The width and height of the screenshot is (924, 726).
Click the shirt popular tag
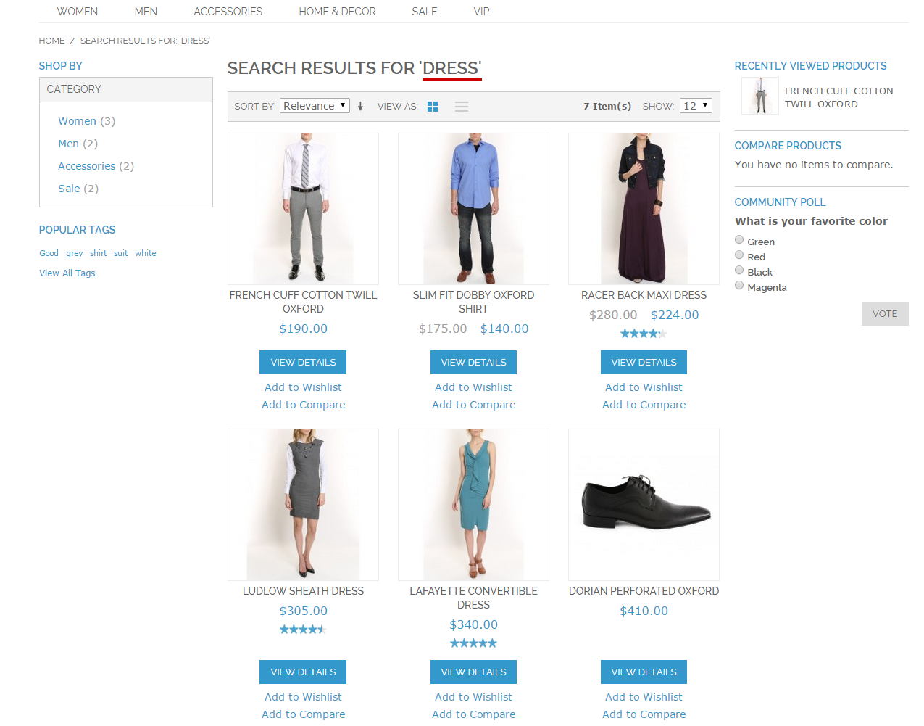[x=99, y=253]
